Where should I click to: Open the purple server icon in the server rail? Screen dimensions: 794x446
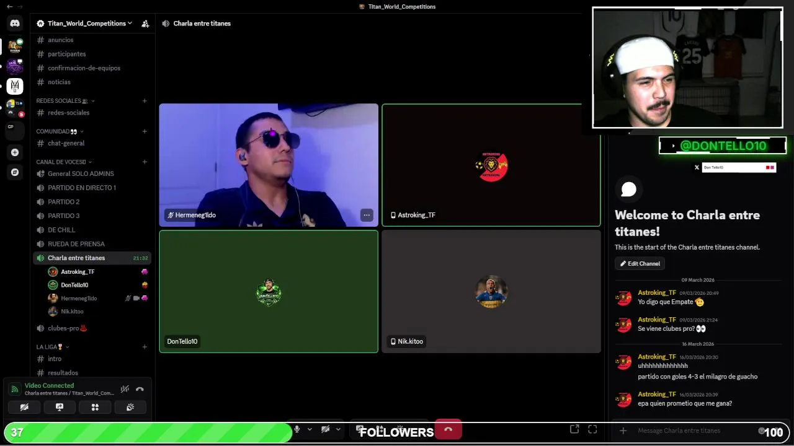(x=15, y=66)
